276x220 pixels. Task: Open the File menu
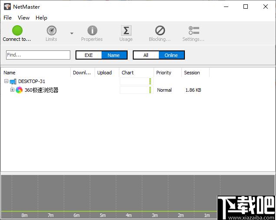coord(7,18)
